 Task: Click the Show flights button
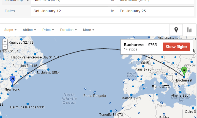pyautogui.click(x=176, y=47)
